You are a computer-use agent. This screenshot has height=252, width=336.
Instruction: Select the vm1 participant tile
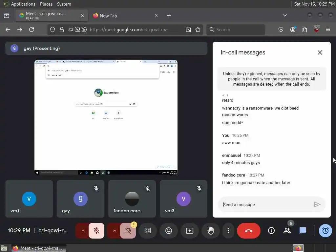click(29, 199)
